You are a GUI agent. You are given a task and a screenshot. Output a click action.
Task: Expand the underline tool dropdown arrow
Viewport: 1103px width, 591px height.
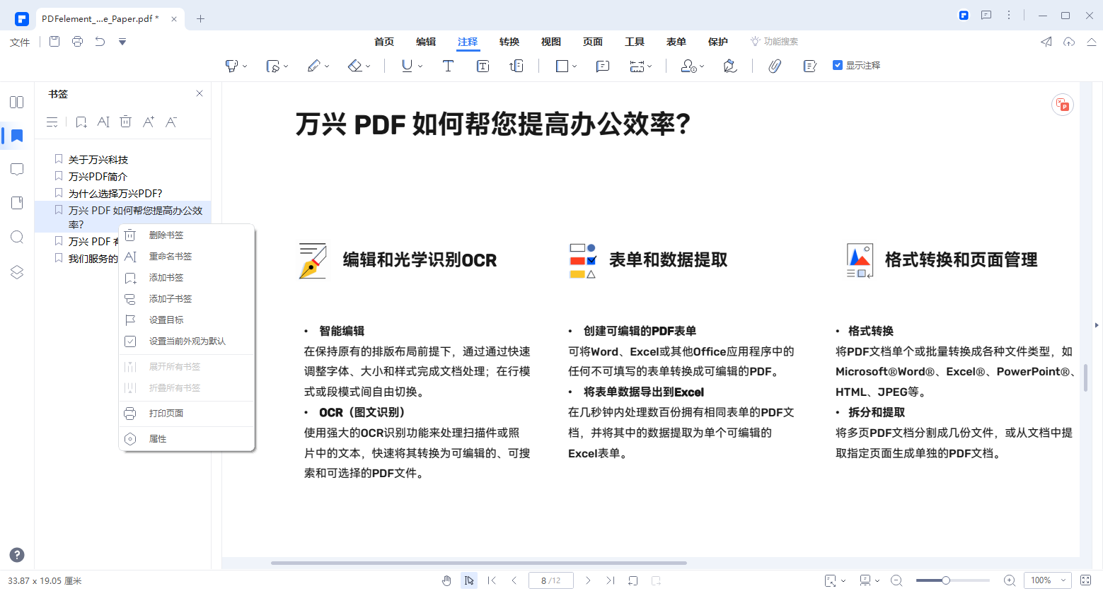pyautogui.click(x=419, y=65)
